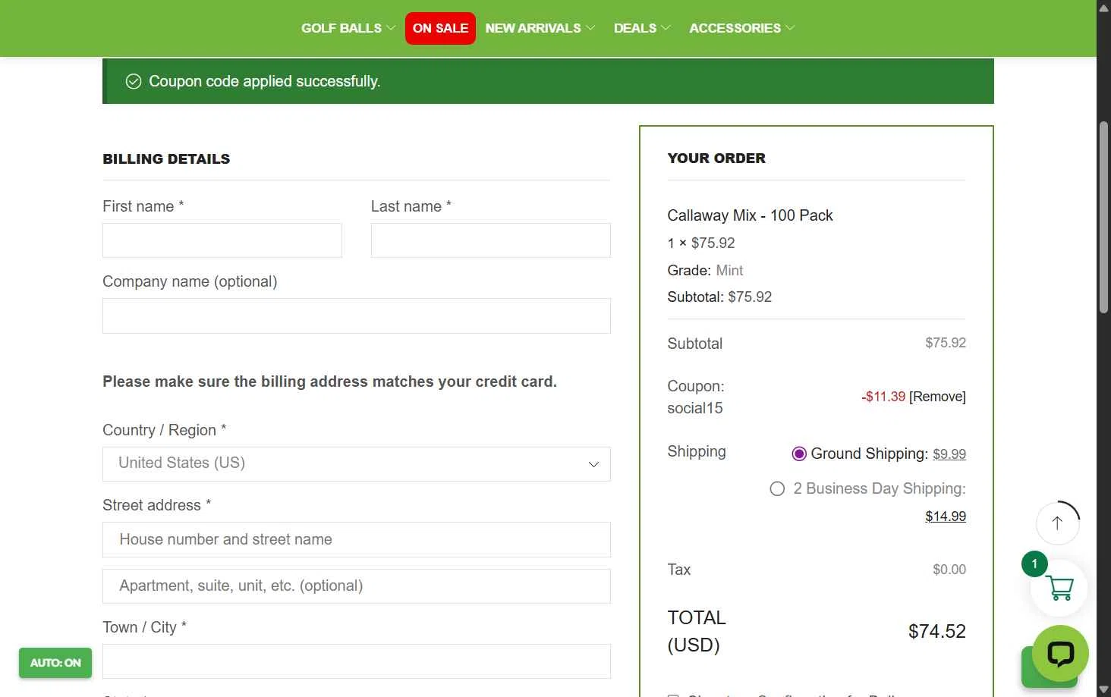The image size is (1111, 697).
Task: Click the coupon success checkmark icon
Action: (x=134, y=81)
